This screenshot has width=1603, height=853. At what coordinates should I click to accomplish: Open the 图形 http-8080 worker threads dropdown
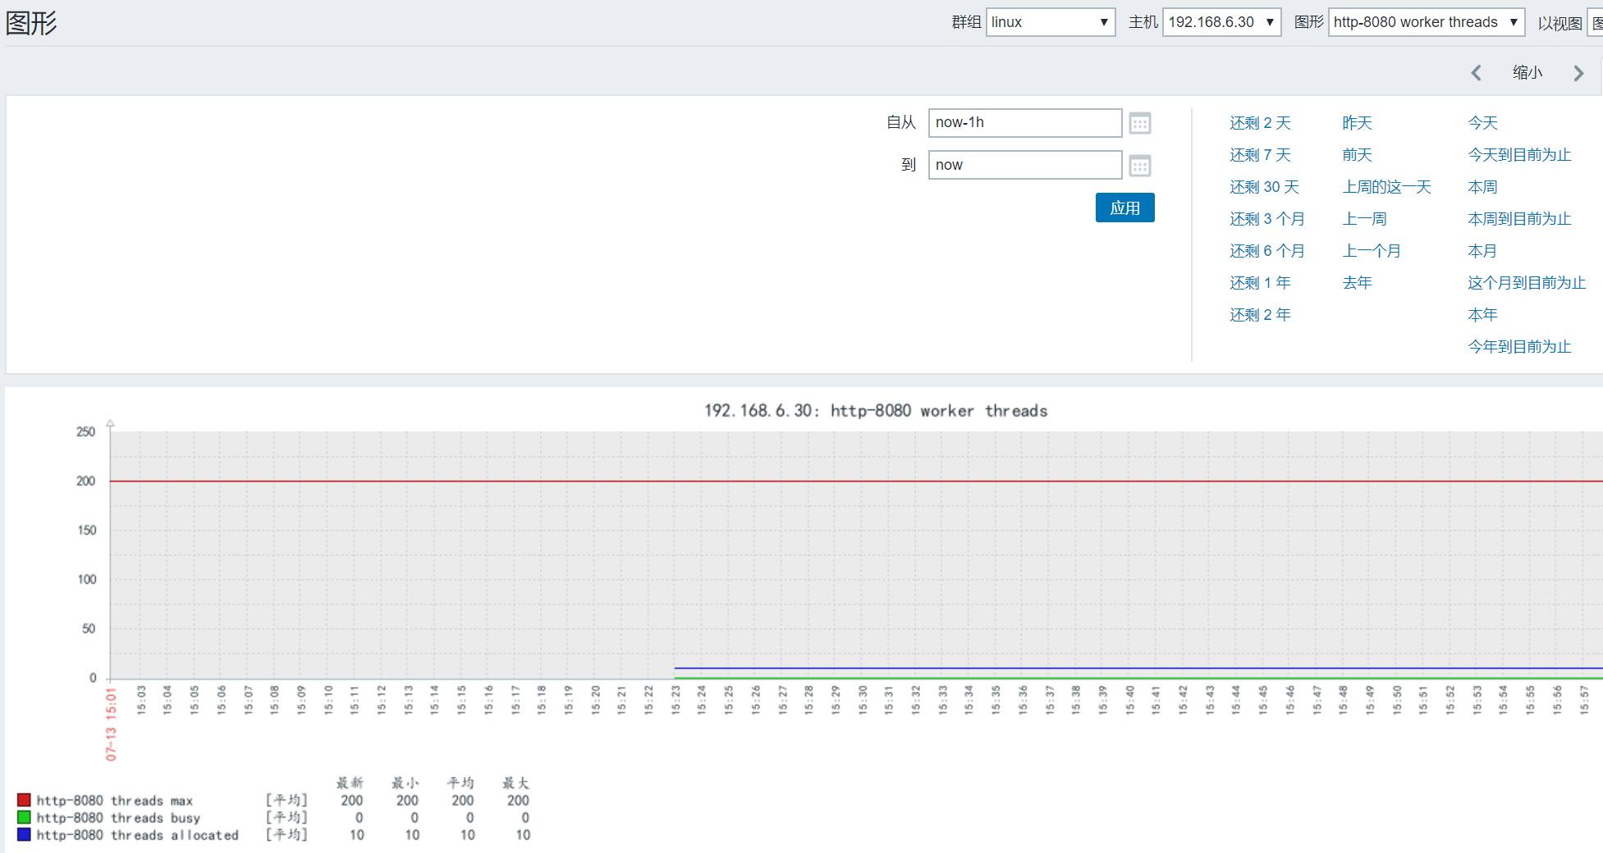[x=1426, y=22]
